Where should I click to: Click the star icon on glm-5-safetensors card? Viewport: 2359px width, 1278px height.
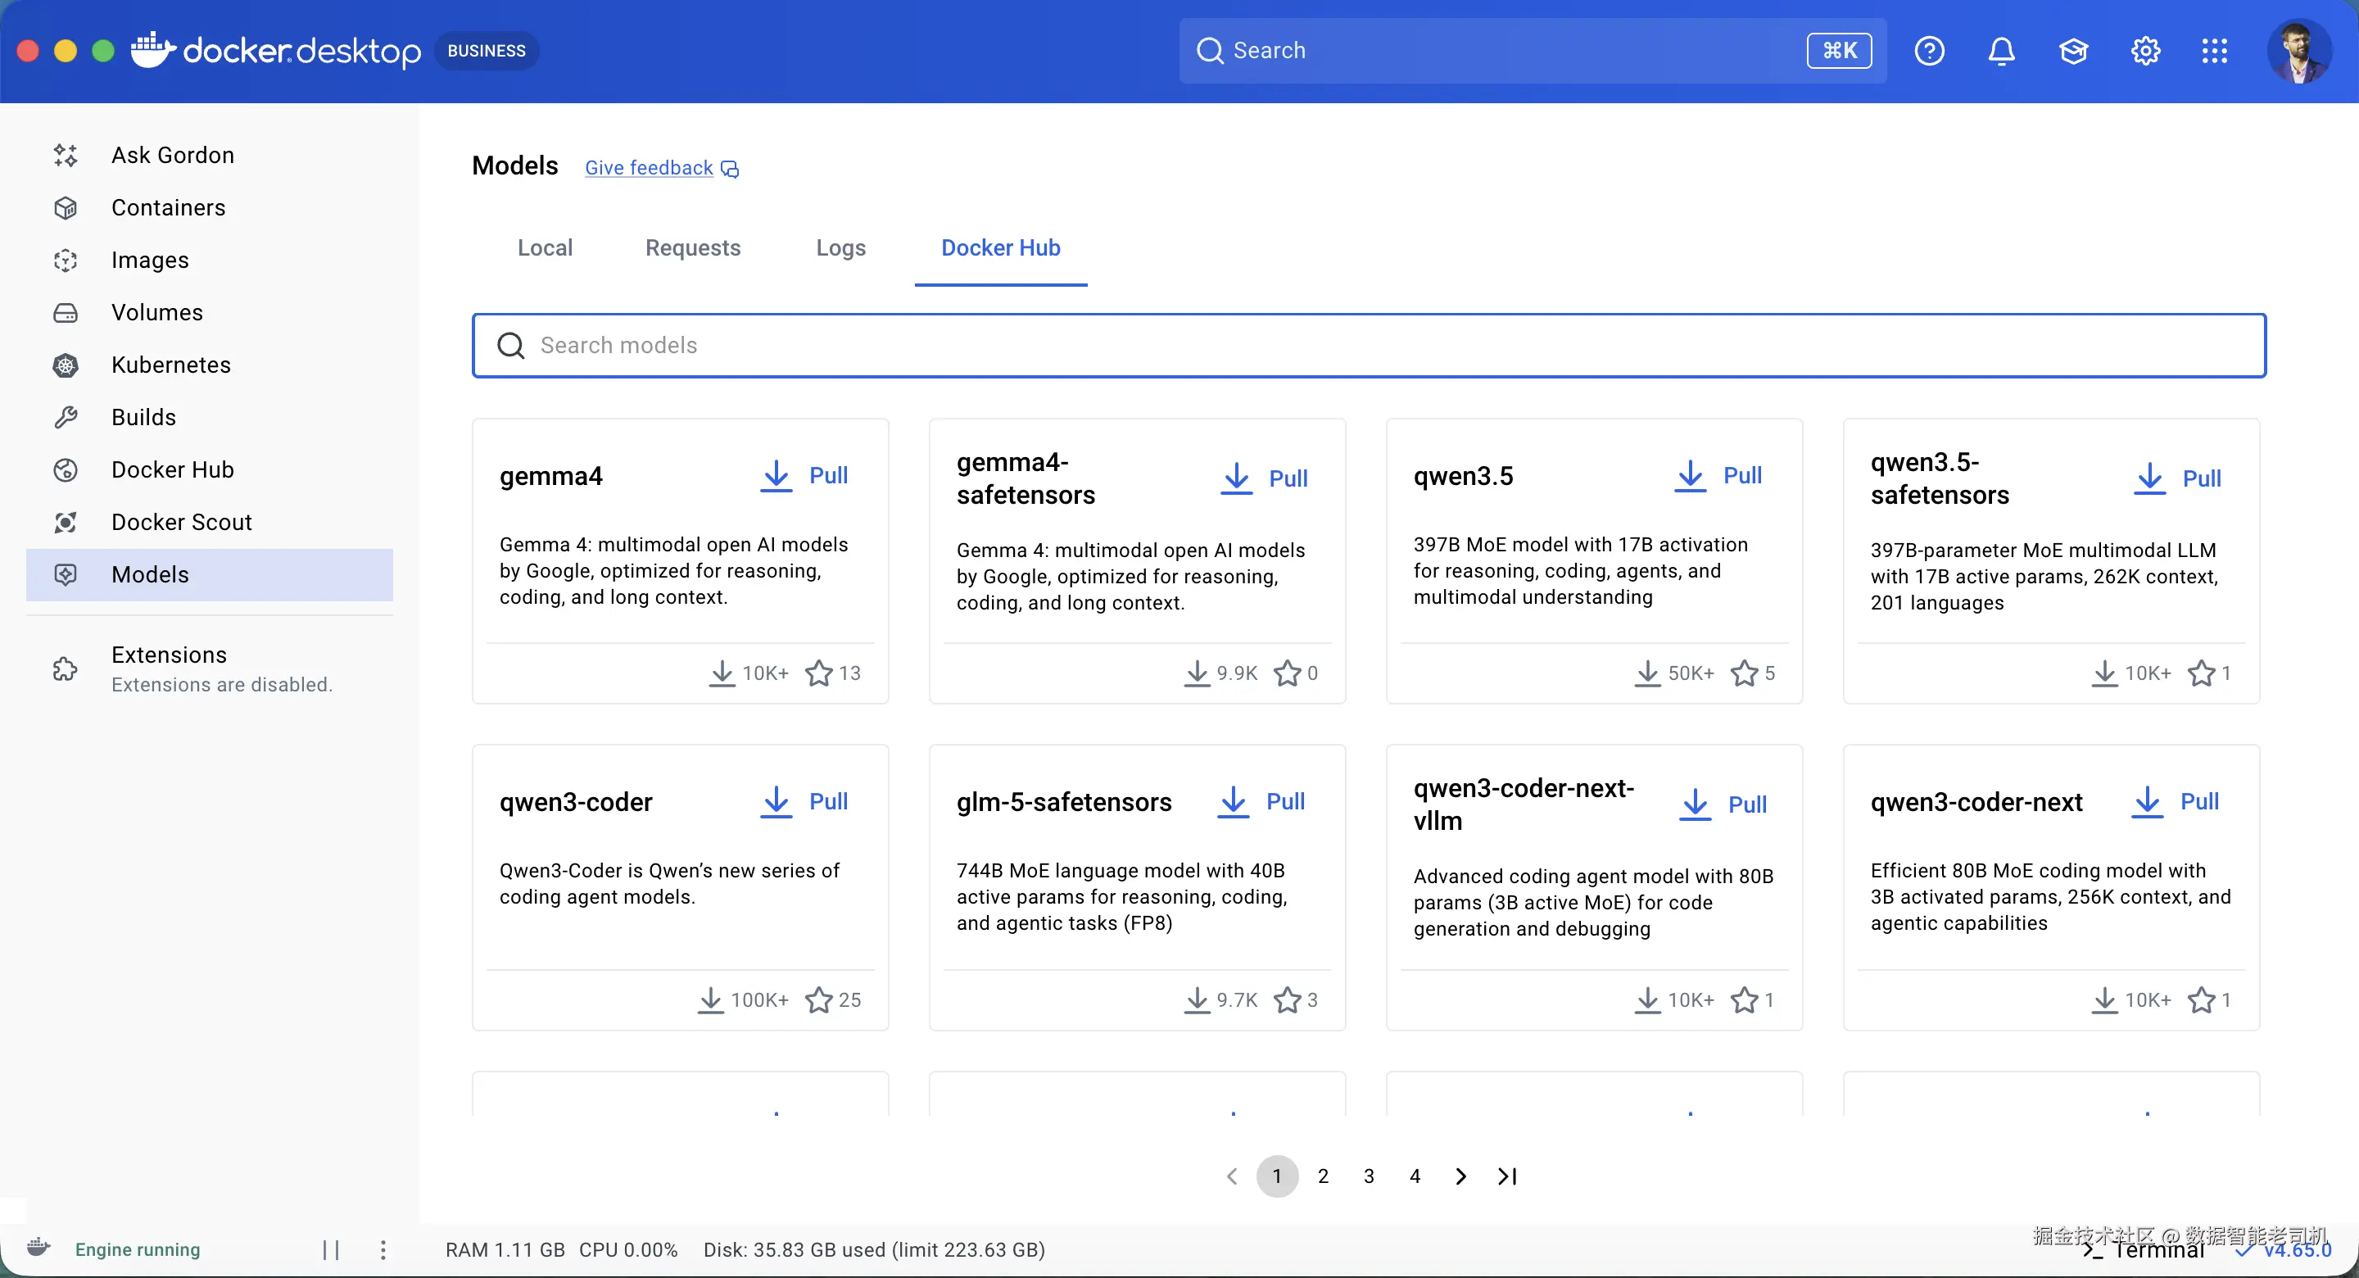coord(1287,999)
